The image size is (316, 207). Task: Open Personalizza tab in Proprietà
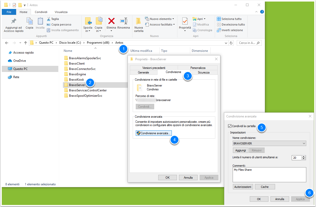[198, 68]
